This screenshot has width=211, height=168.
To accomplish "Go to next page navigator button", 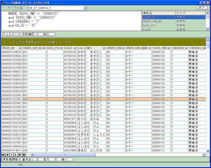I will tap(20, 155).
